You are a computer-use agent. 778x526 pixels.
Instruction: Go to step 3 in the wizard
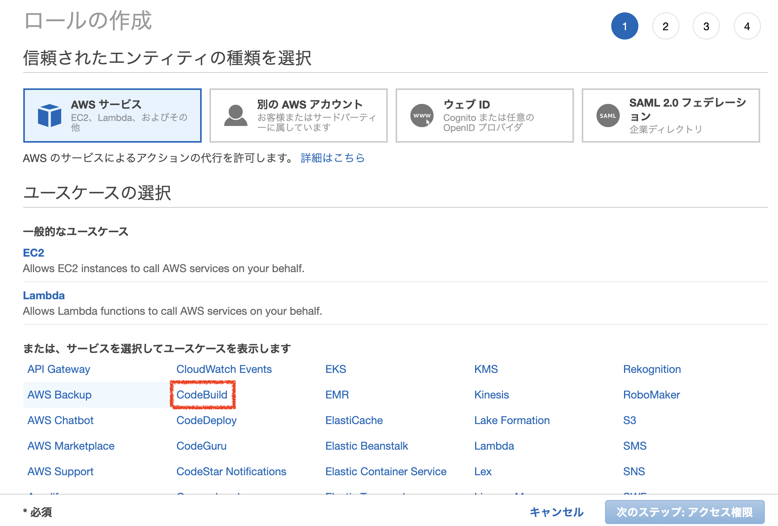point(706,26)
